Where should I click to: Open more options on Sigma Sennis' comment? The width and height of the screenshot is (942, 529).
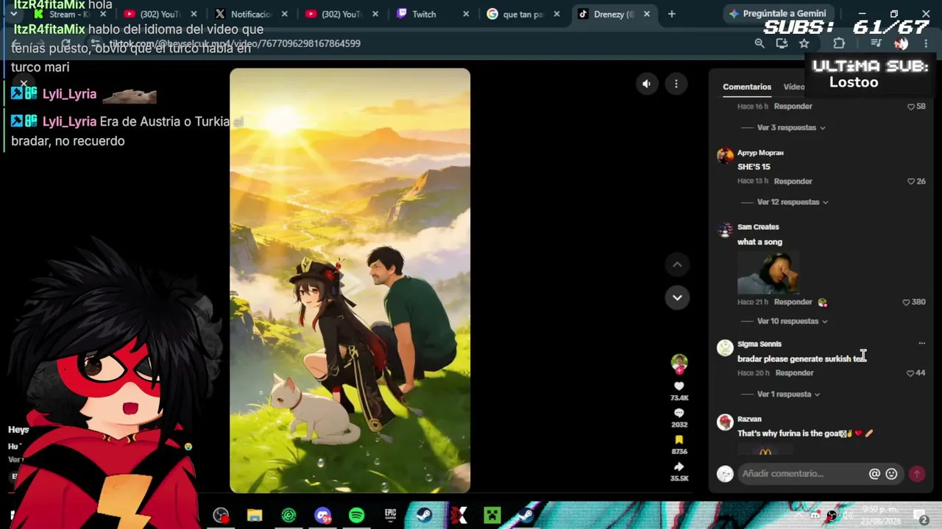pyautogui.click(x=921, y=343)
